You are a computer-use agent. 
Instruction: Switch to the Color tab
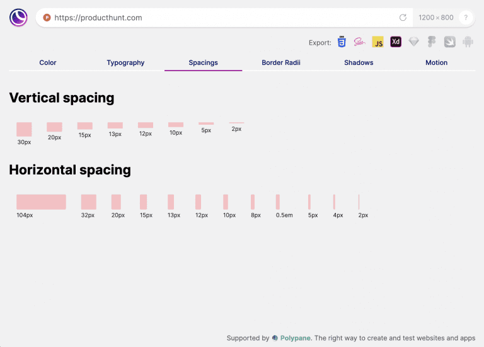click(x=48, y=62)
